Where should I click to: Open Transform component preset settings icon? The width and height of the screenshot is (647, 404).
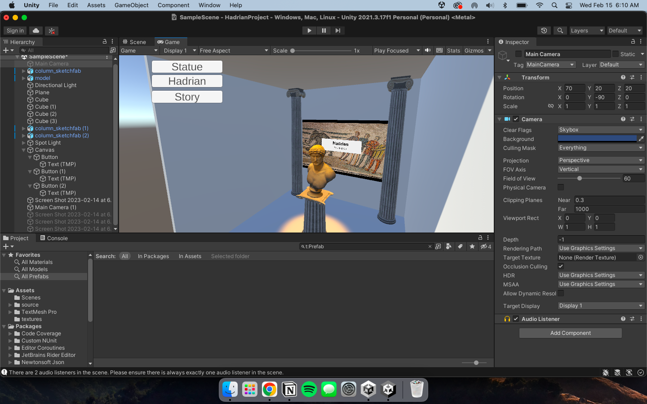point(632,77)
